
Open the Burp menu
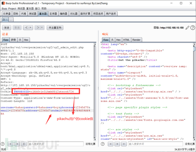[4, 9]
